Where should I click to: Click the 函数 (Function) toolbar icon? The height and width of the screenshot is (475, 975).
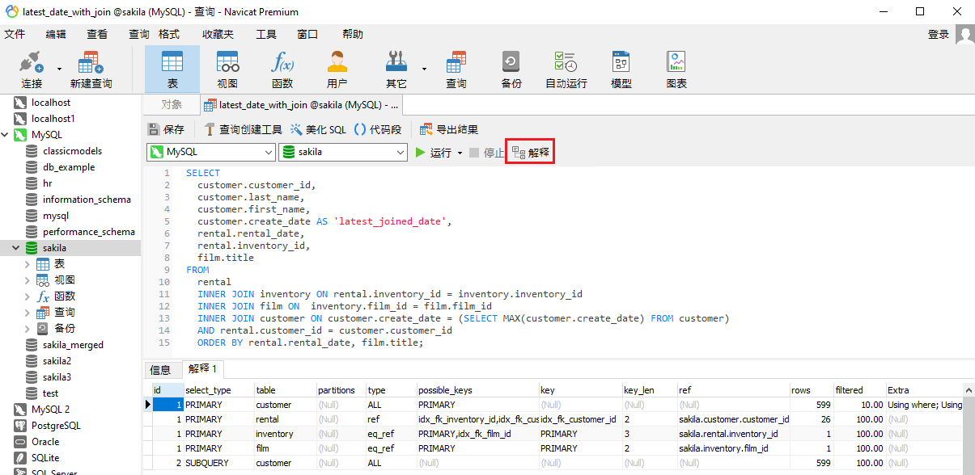pyautogui.click(x=282, y=69)
